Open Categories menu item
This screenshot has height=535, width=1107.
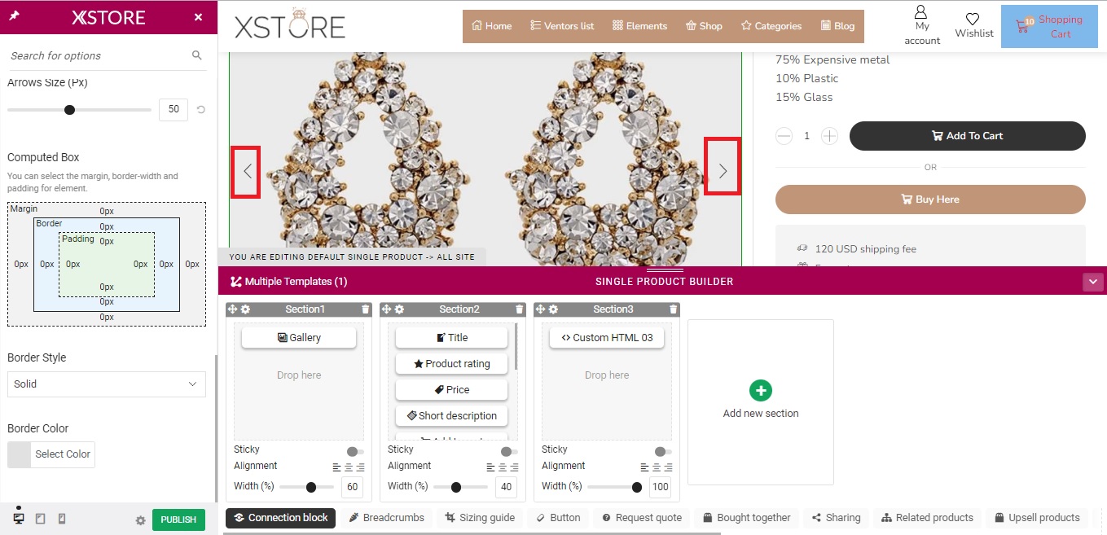[771, 26]
